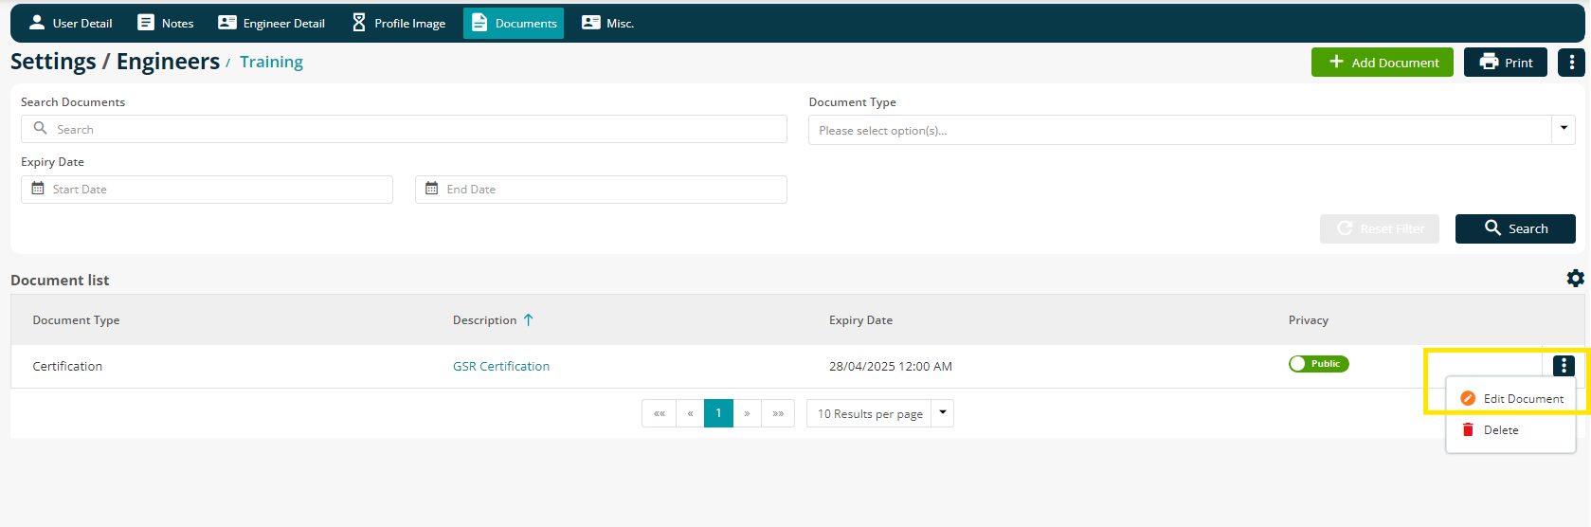Click the dark Search button
This screenshot has width=1591, height=527.
click(x=1515, y=228)
